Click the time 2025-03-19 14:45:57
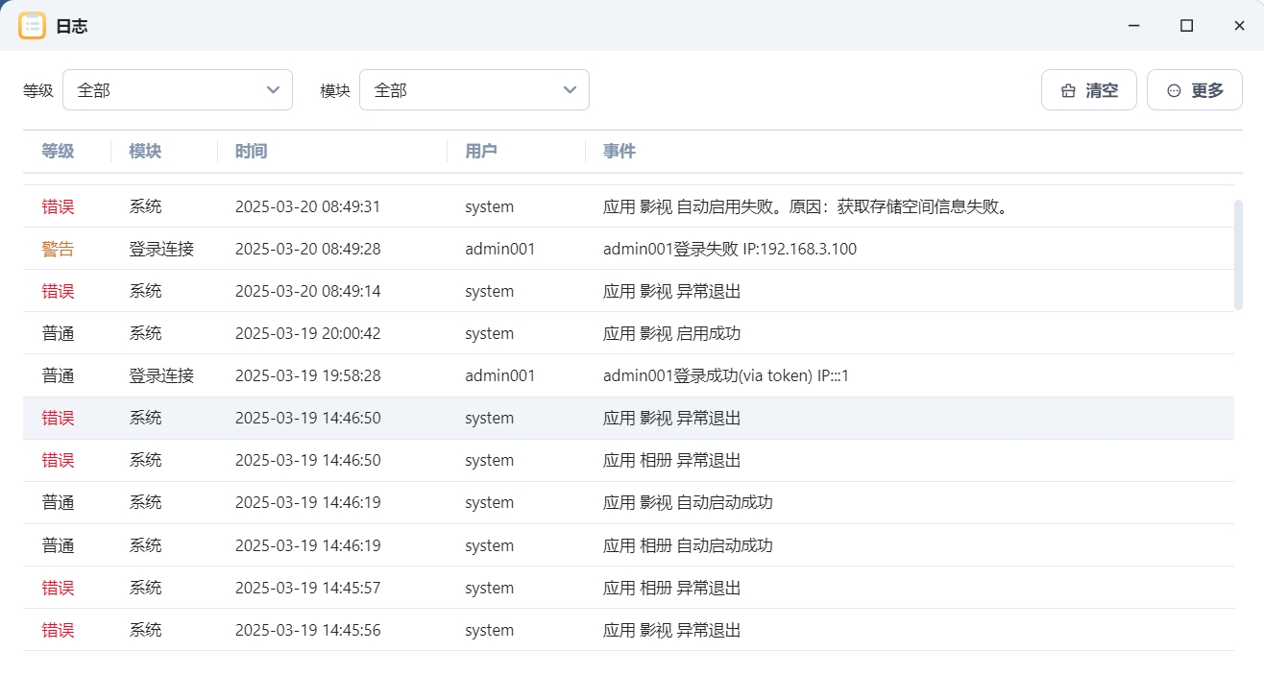The height and width of the screenshot is (675, 1264). pyautogui.click(x=307, y=588)
